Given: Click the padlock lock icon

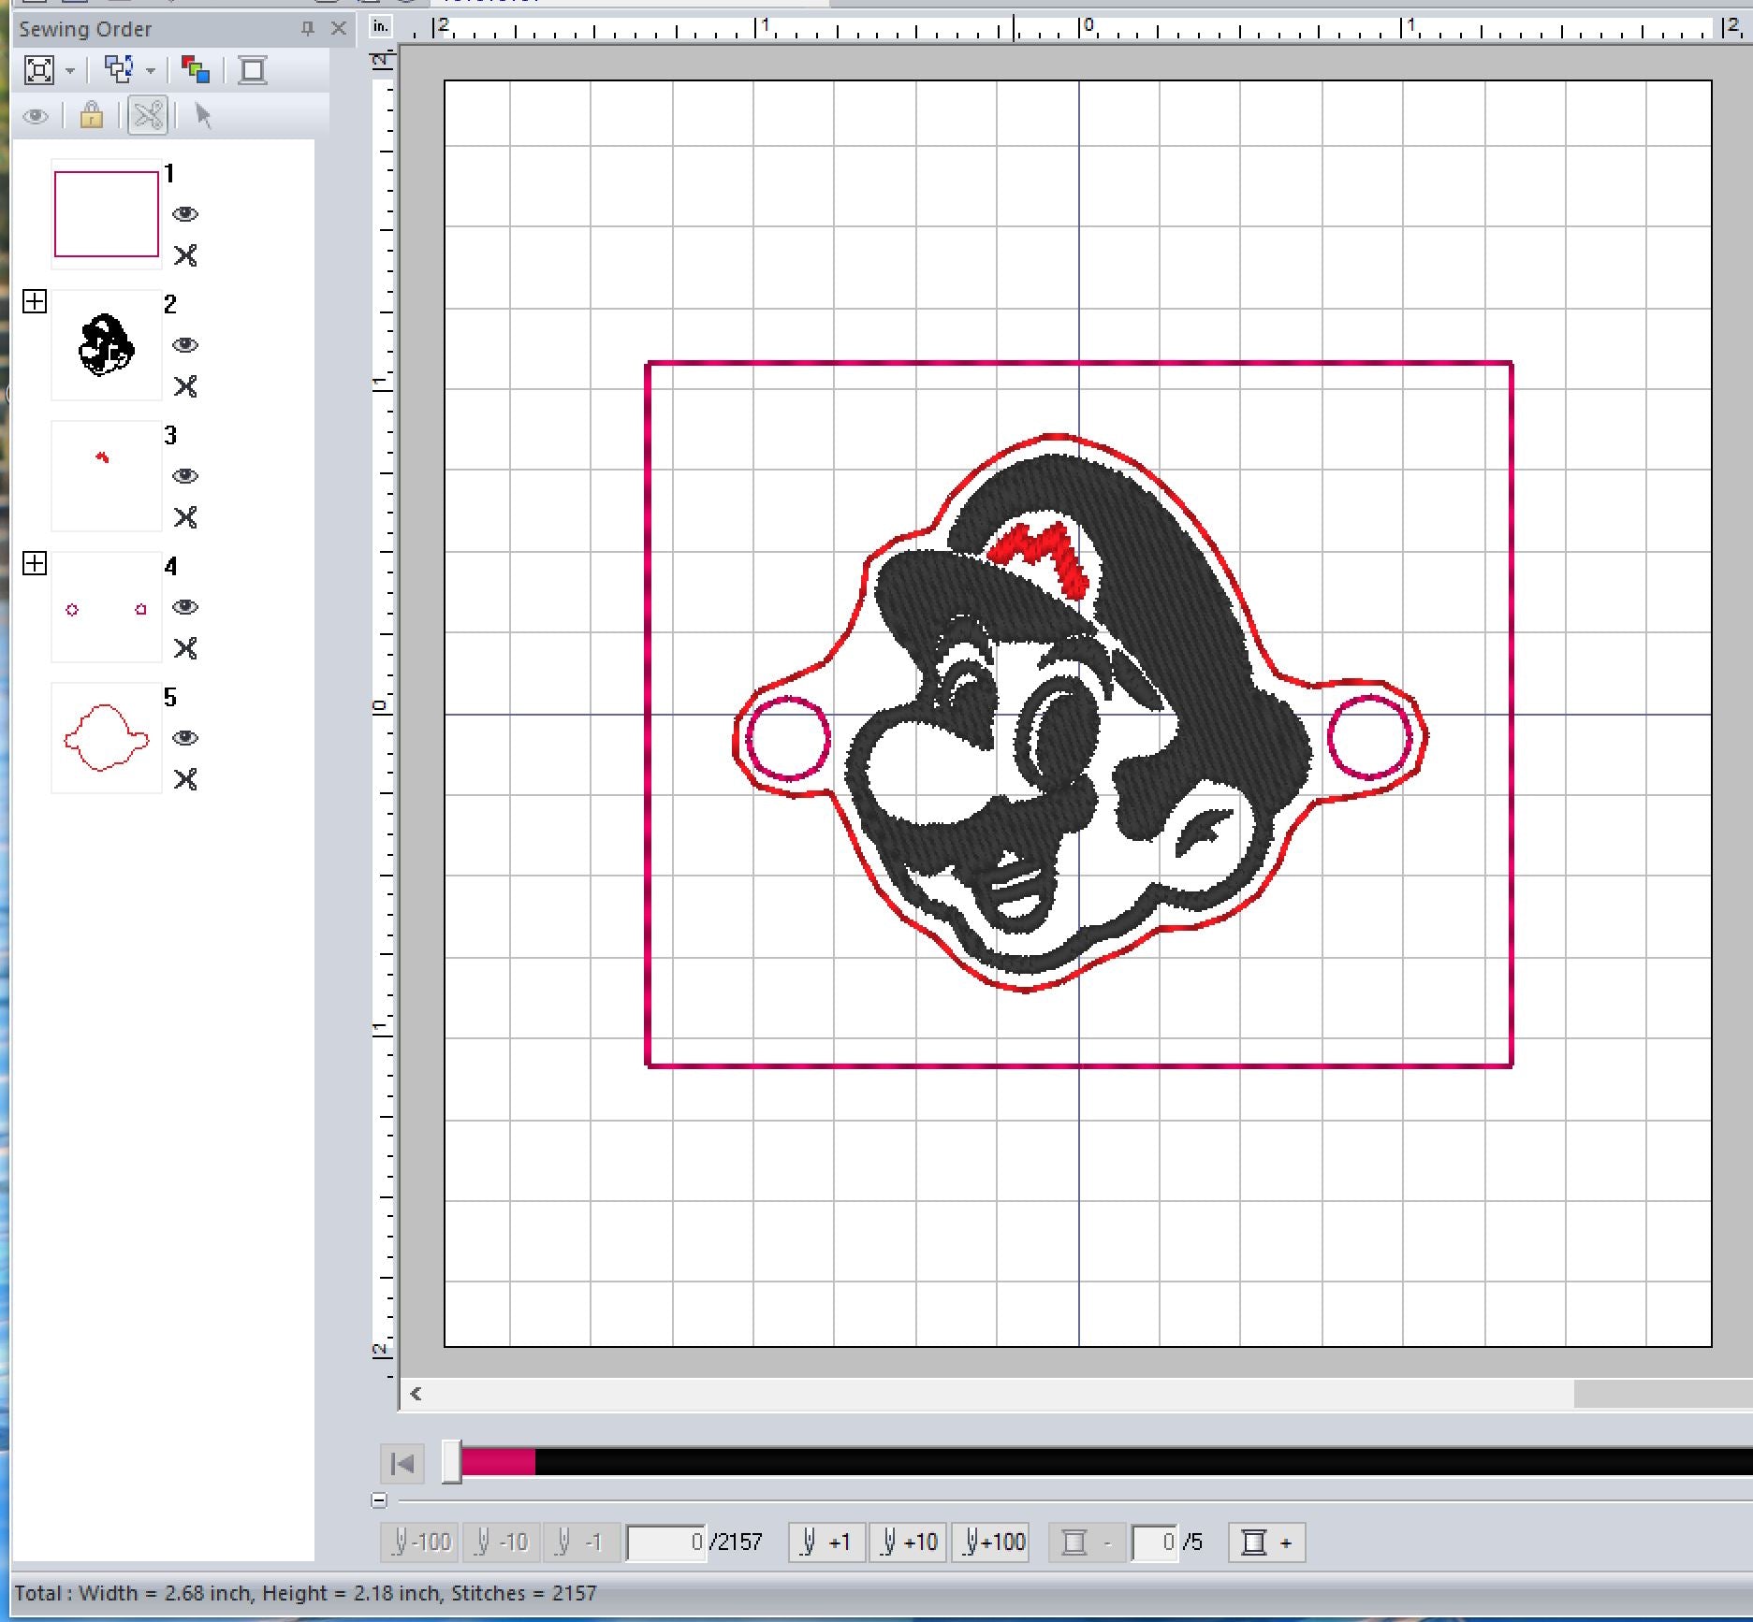Looking at the screenshot, I should tap(92, 116).
